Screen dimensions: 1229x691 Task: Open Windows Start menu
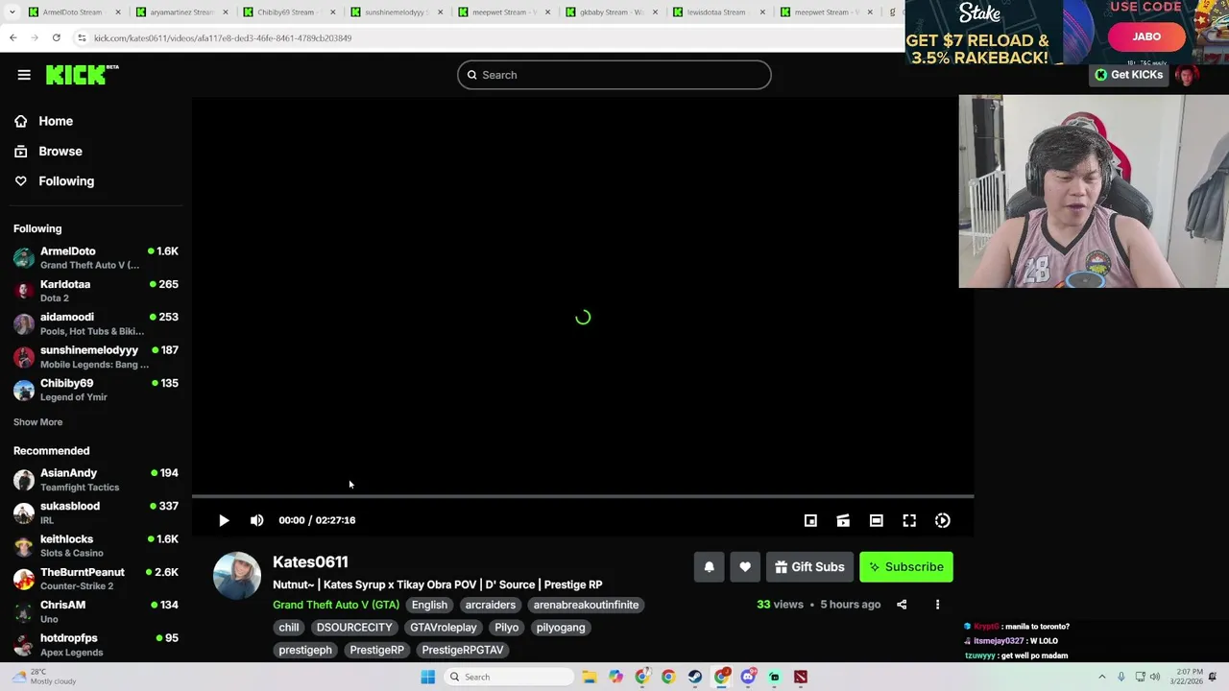[x=428, y=677]
